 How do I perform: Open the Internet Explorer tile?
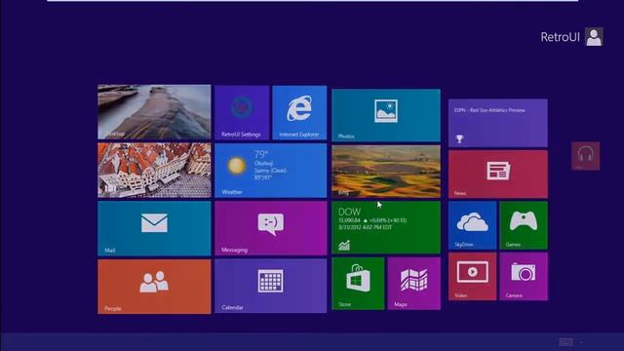point(299,113)
